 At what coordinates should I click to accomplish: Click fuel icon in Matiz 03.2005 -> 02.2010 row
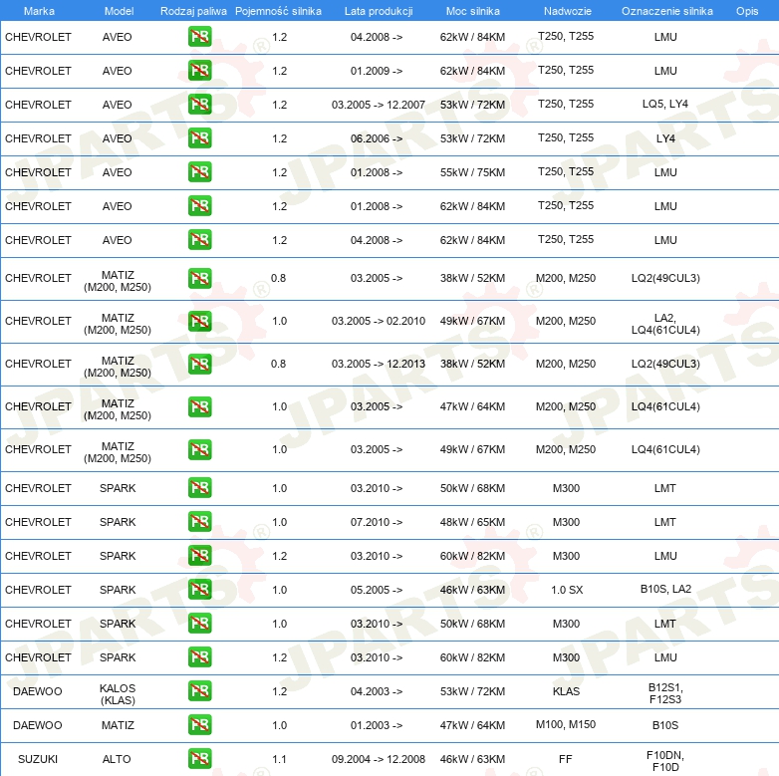pyautogui.click(x=199, y=321)
